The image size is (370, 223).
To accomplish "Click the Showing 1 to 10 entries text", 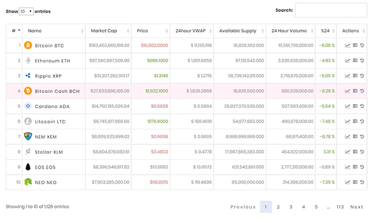I will [38, 206].
